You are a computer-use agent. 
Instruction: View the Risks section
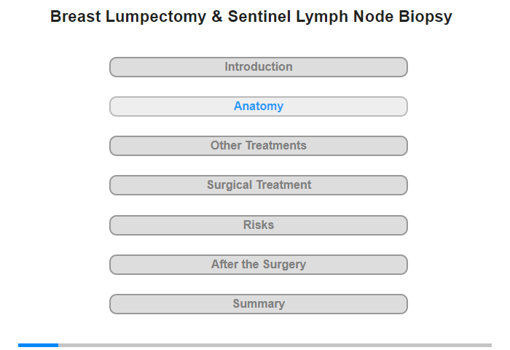point(258,225)
